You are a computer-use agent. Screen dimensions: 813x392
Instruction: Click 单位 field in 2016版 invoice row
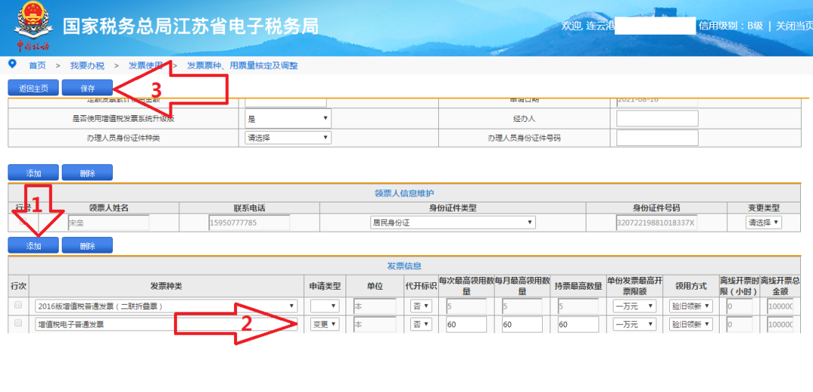click(375, 306)
